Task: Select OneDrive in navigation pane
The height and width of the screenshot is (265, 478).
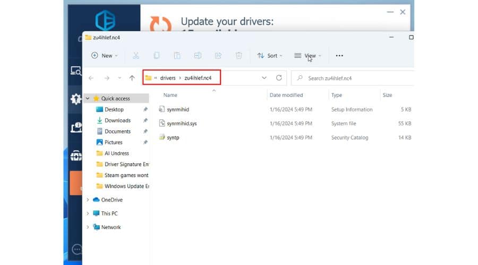Action: tap(112, 200)
